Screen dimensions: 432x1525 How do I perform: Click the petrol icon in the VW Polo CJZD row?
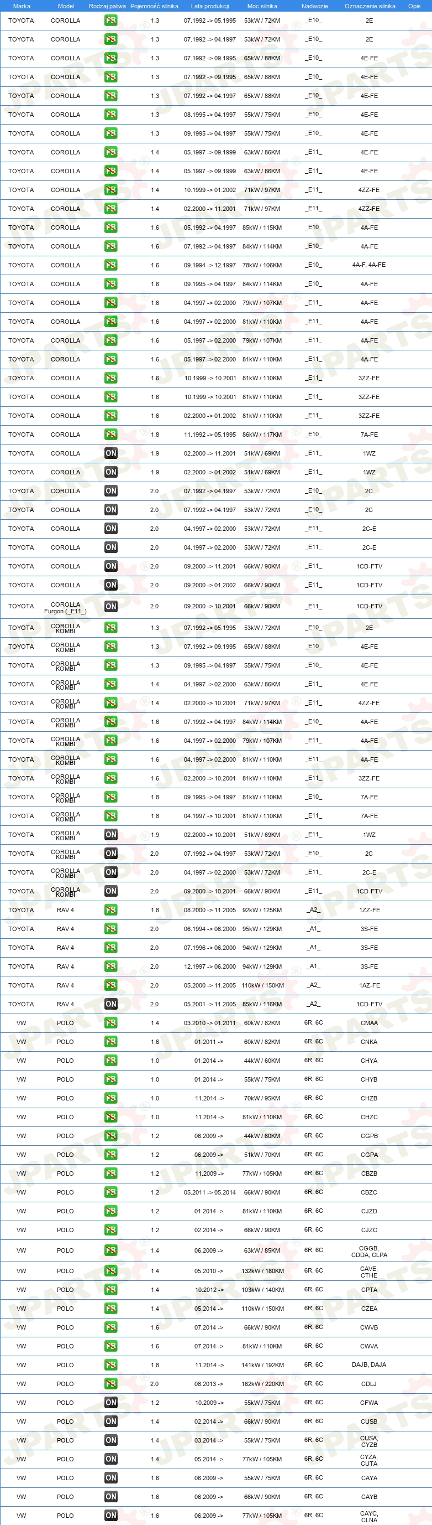[110, 1211]
